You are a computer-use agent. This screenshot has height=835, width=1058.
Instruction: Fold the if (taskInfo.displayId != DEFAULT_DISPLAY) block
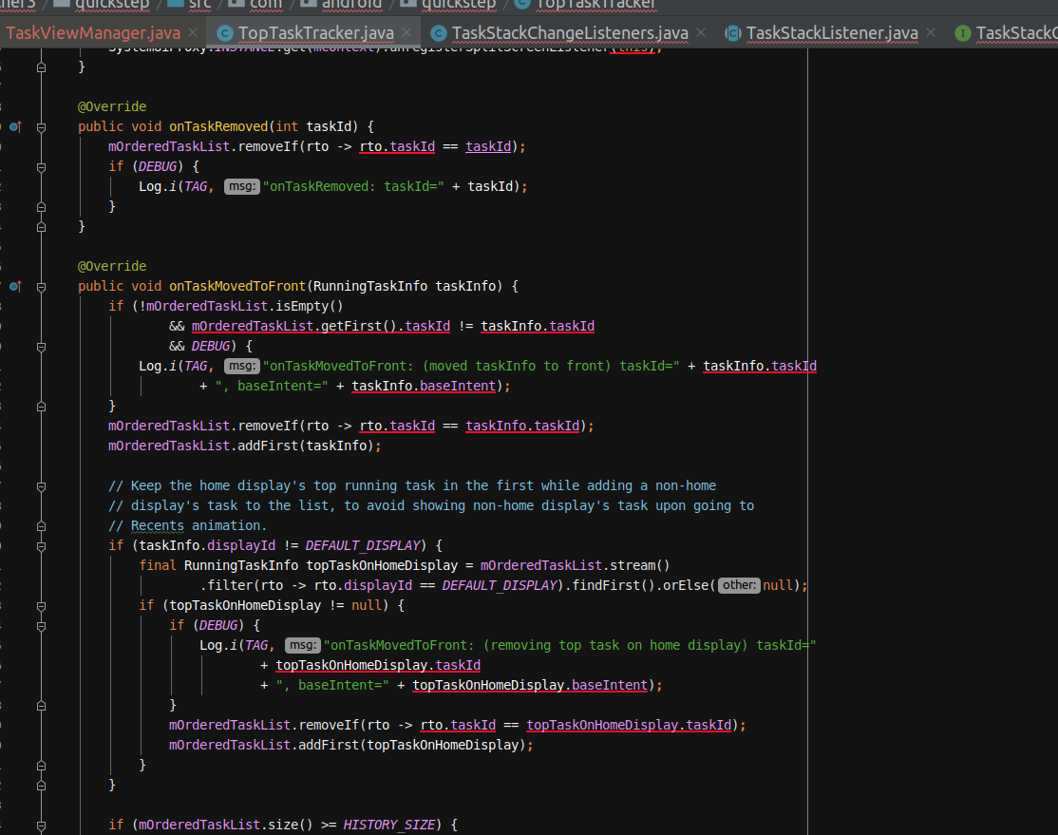41,546
